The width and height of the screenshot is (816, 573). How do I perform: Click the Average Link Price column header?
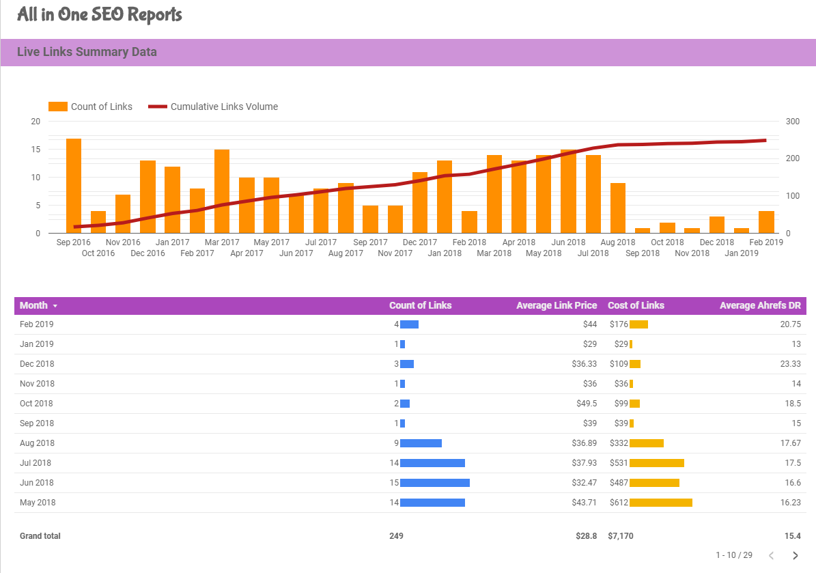click(557, 305)
